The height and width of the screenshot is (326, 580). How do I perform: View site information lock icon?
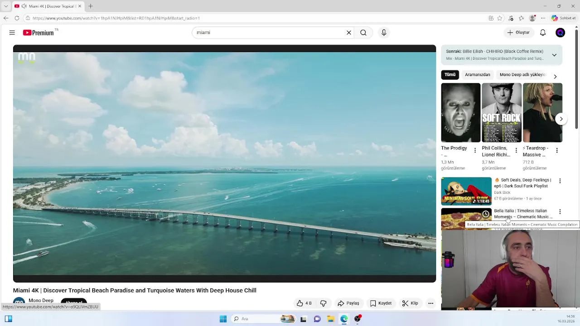tap(28, 18)
